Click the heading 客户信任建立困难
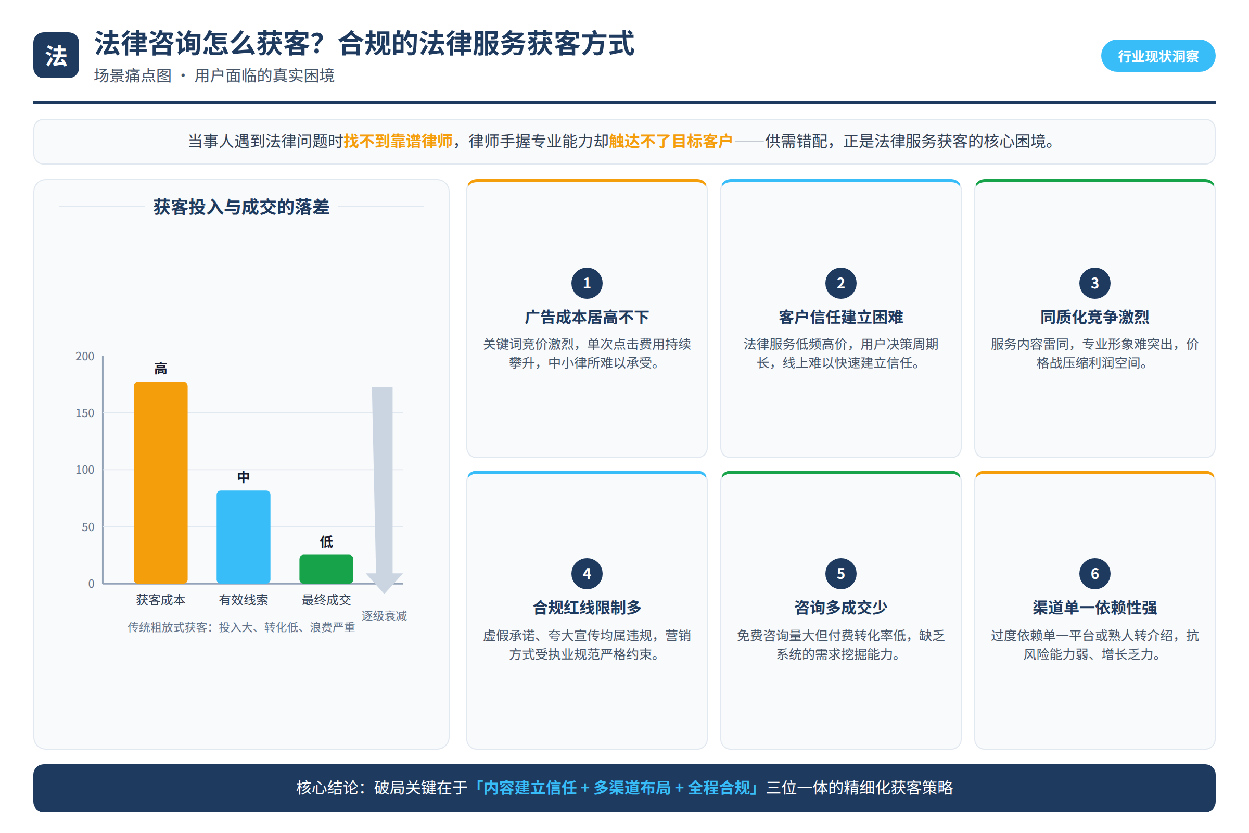The image size is (1249, 833). pyautogui.click(x=840, y=317)
